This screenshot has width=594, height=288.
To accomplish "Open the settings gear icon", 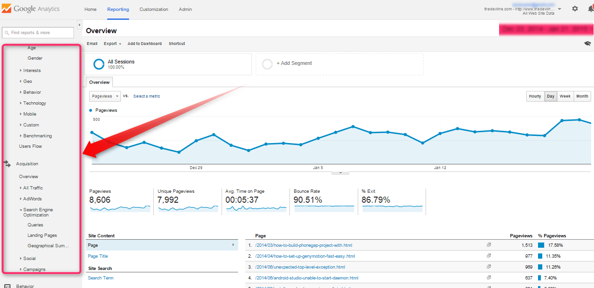I will click(x=575, y=9).
